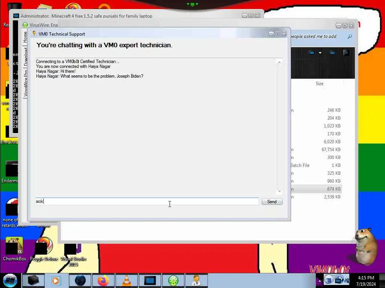Open the view options dropdown arrow in Explorer

[320, 52]
